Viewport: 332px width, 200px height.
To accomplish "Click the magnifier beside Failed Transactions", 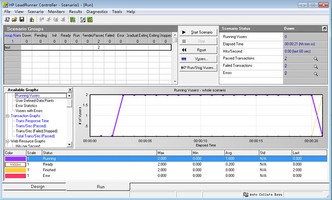I will (316, 66).
